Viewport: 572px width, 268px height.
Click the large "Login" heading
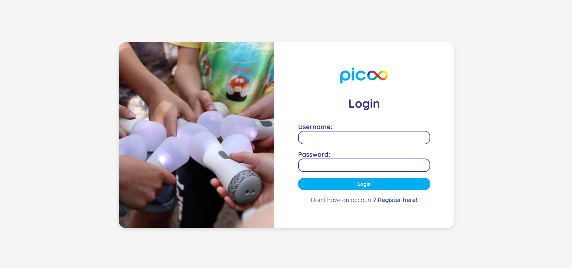364,104
